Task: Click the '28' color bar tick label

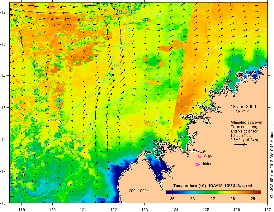Action: coord(233,199)
